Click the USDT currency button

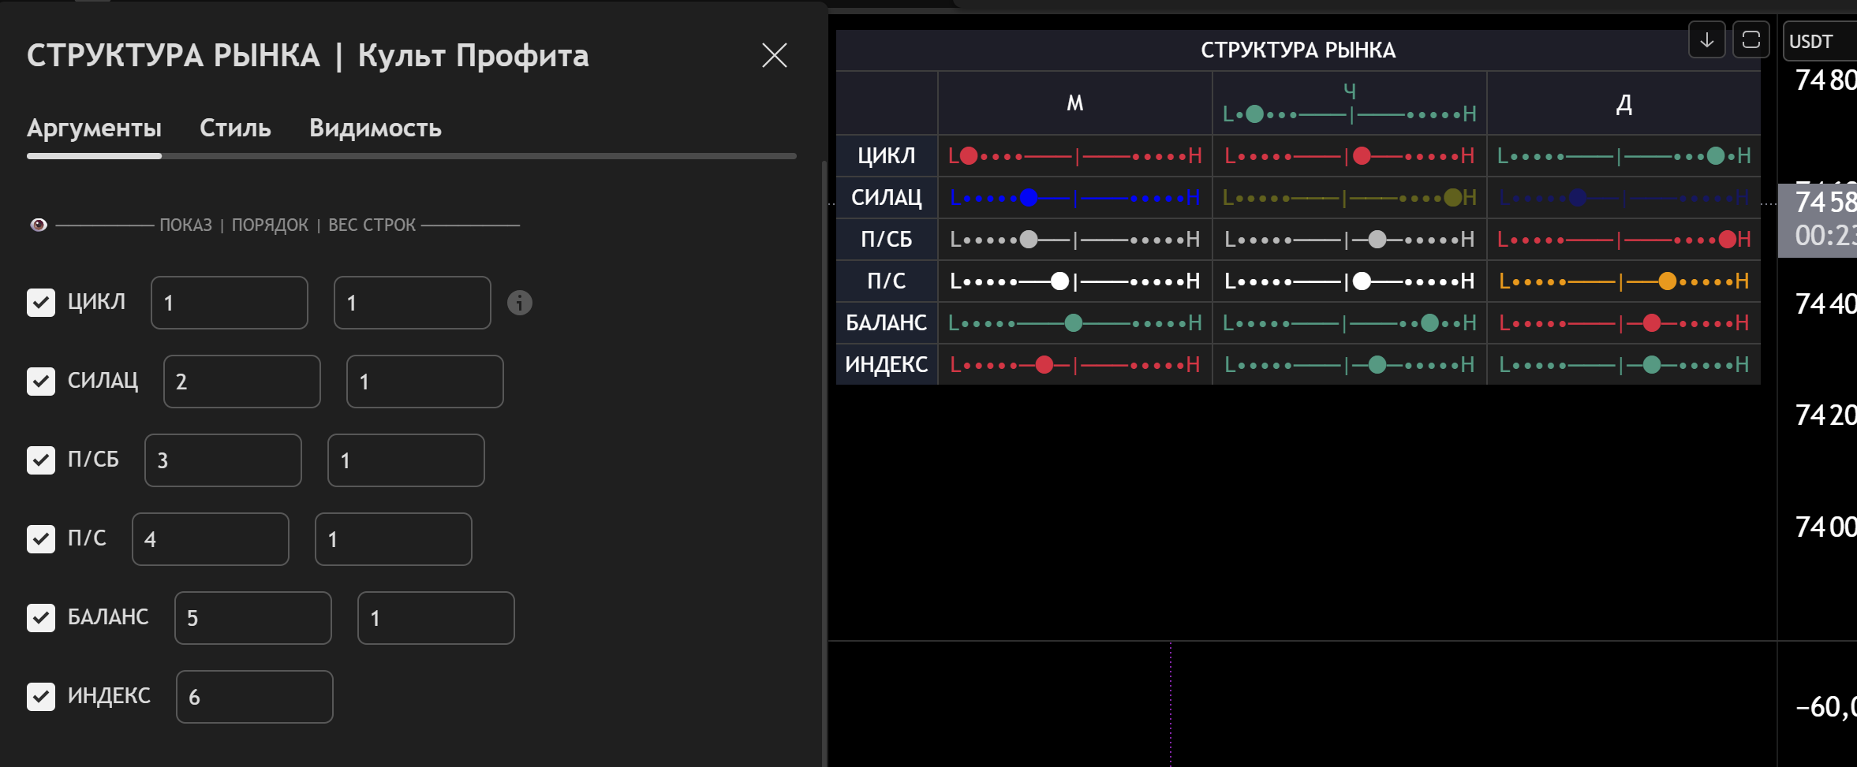[x=1818, y=42]
